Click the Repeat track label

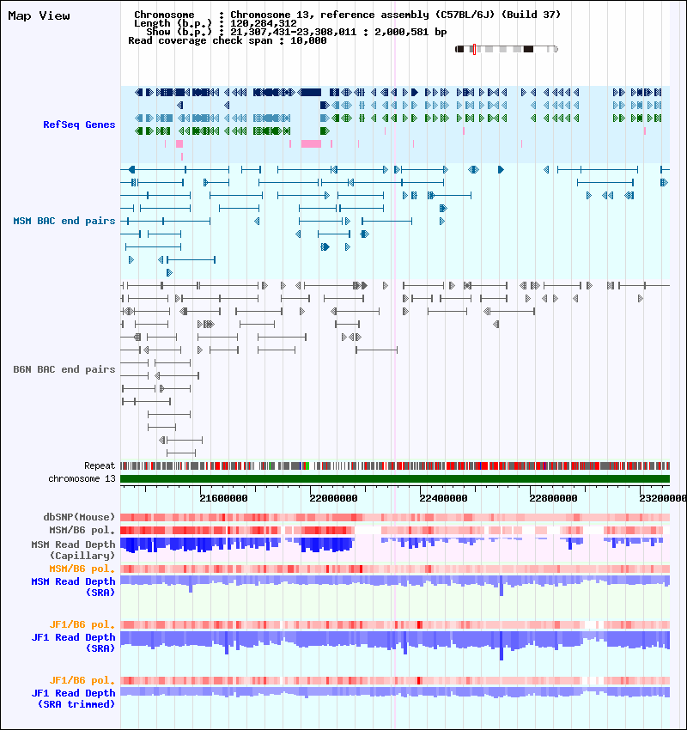click(x=100, y=465)
